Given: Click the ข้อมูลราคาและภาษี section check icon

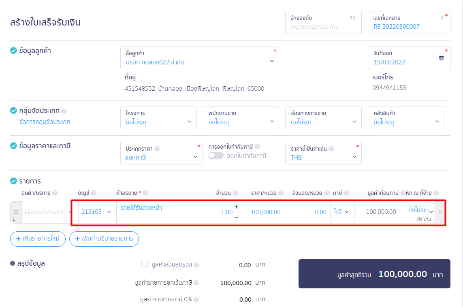Looking at the screenshot, I should (x=14, y=145).
